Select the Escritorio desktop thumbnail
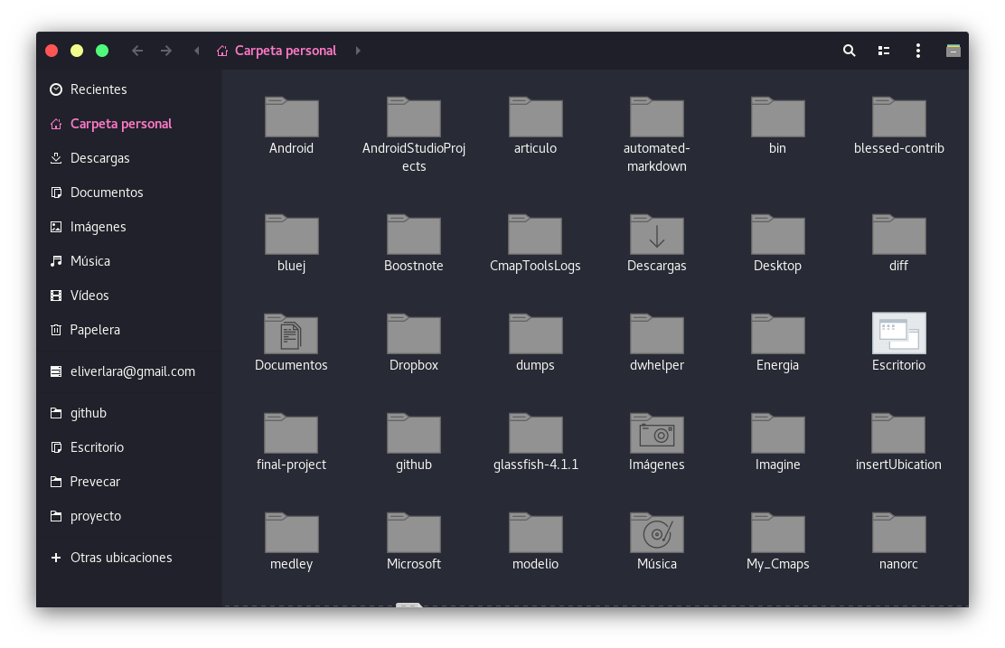 [x=898, y=333]
